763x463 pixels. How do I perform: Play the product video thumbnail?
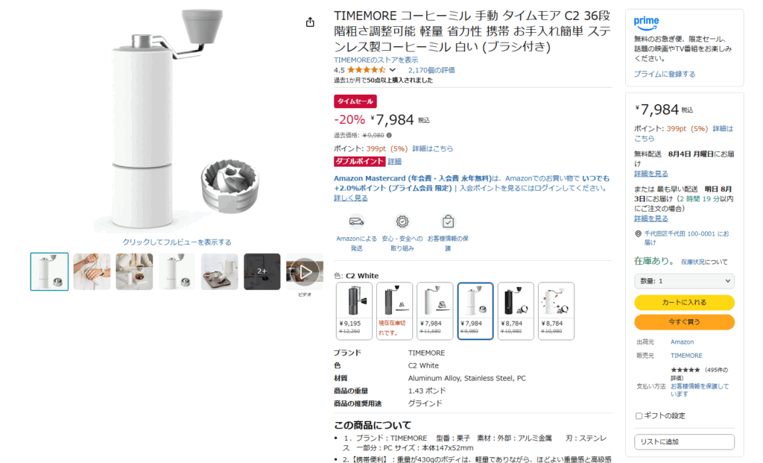coord(305,271)
